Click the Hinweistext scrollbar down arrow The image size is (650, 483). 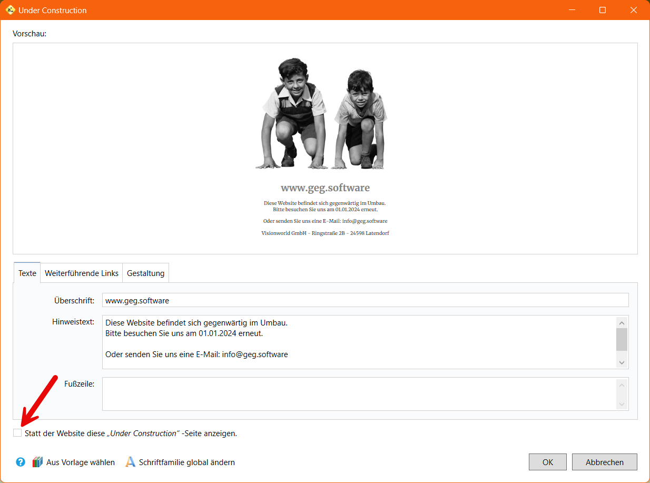coord(622,362)
